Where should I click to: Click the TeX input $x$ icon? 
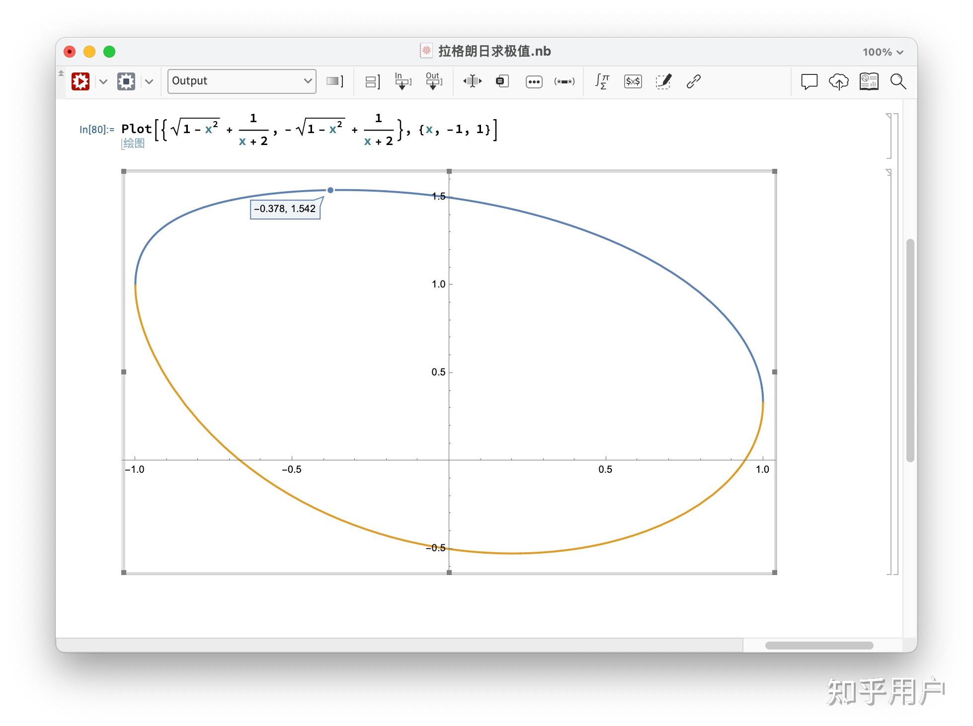click(633, 81)
